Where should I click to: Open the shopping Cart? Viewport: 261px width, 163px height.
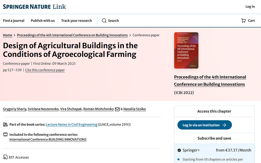(x=248, y=21)
